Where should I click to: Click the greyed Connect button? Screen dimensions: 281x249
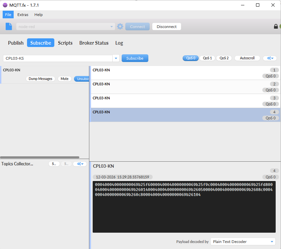(x=137, y=27)
